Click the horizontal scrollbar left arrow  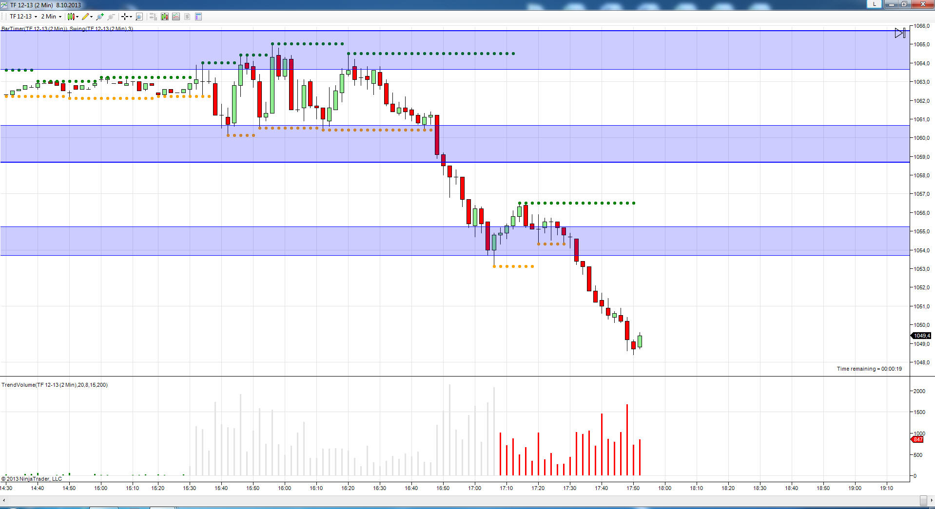click(x=4, y=500)
